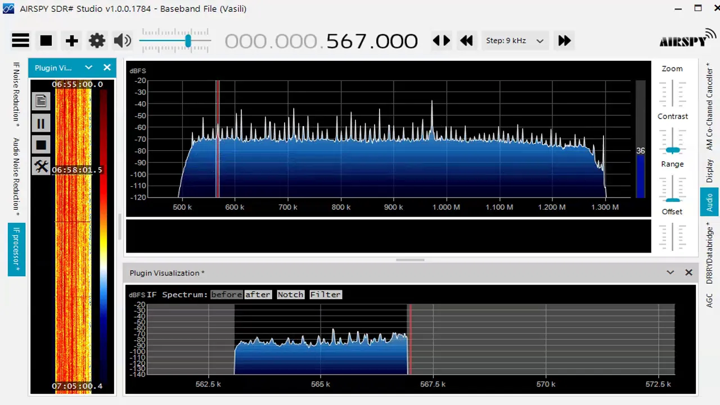Viewport: 720px width, 405px height.
Task: Close the left Plugin Vi... panel
Action: point(107,67)
